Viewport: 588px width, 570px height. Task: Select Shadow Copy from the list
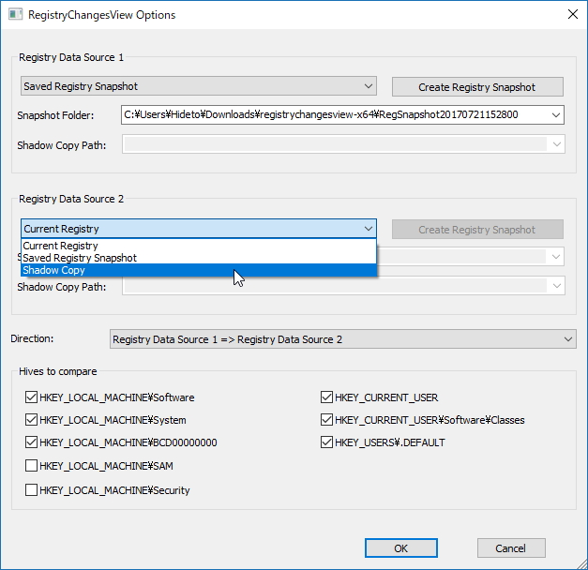(x=54, y=270)
